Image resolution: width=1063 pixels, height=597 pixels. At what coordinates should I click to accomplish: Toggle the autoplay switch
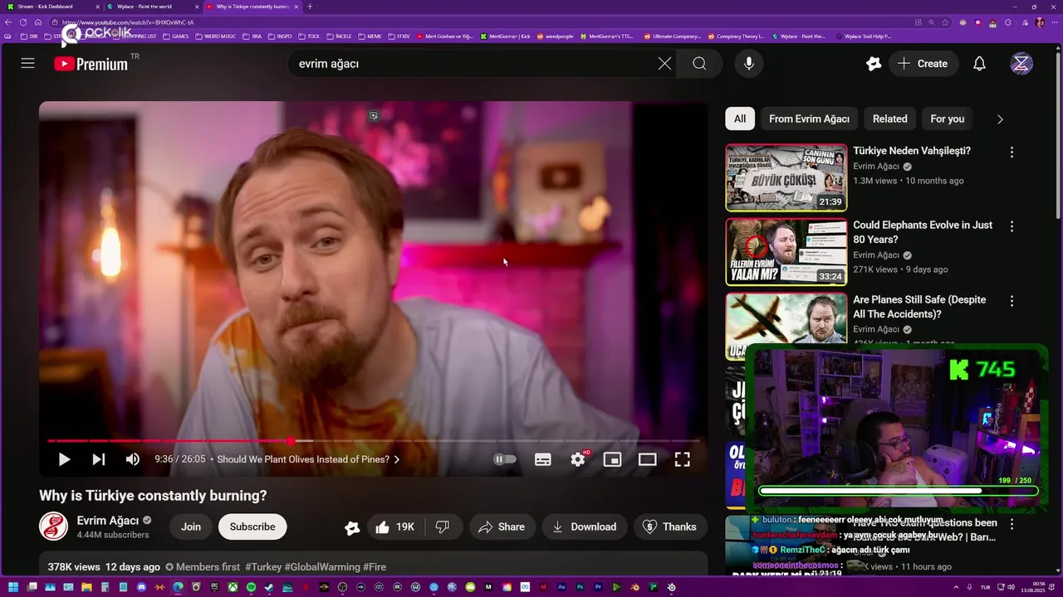pyautogui.click(x=505, y=459)
